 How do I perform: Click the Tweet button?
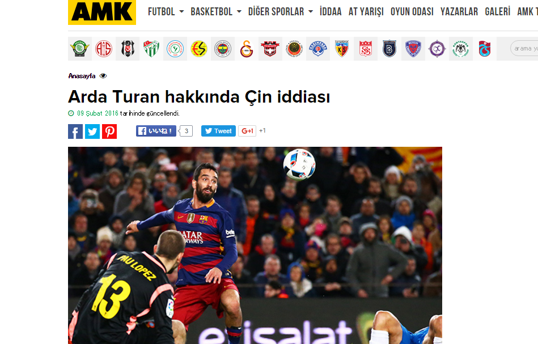click(x=218, y=131)
